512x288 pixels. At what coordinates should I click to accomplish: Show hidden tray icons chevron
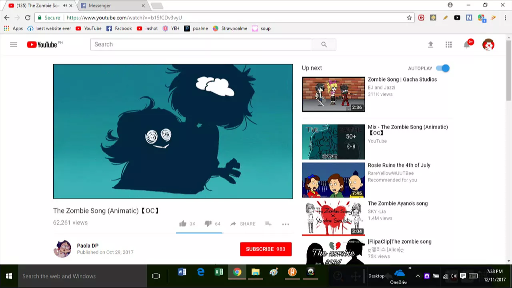click(x=418, y=276)
